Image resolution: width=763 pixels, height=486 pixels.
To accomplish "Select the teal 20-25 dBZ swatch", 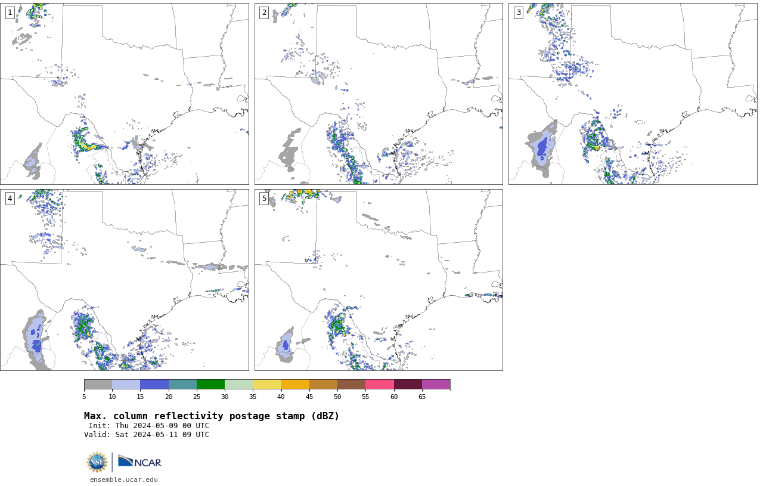I will coord(182,385).
